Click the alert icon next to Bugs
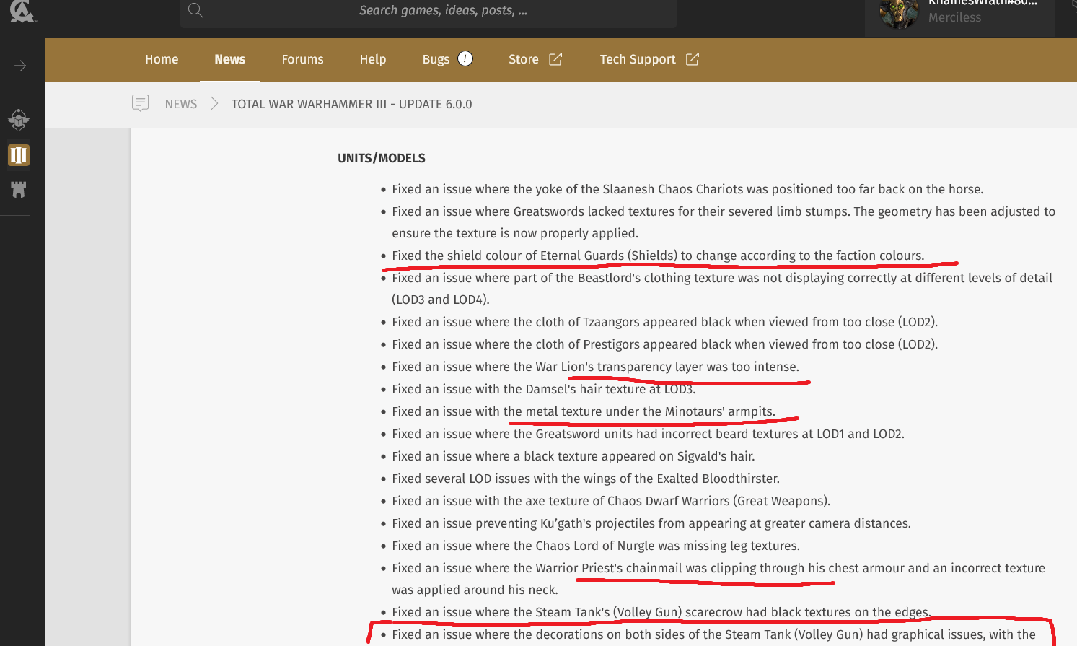1077x646 pixels. point(465,59)
